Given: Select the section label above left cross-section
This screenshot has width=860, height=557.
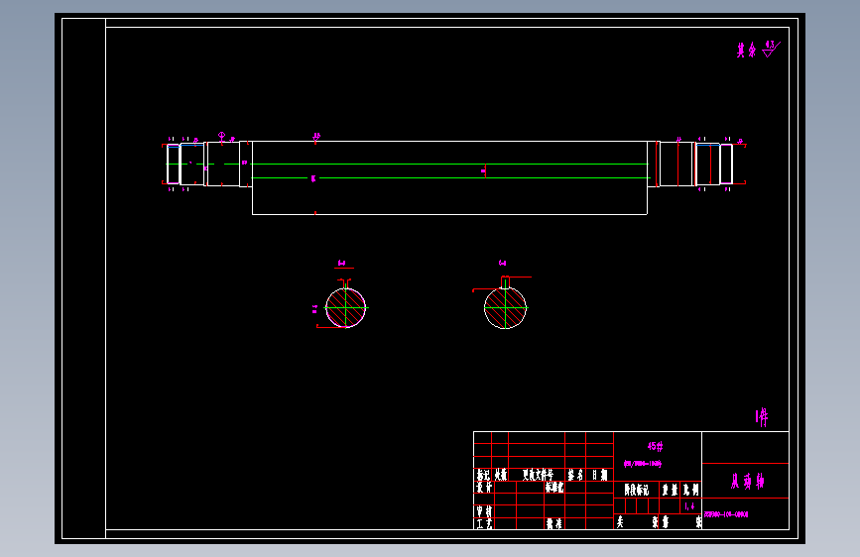Looking at the screenshot, I should [341, 264].
